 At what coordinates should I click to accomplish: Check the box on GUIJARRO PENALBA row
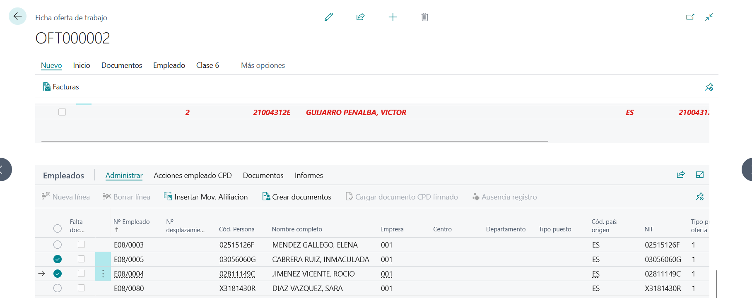point(62,112)
